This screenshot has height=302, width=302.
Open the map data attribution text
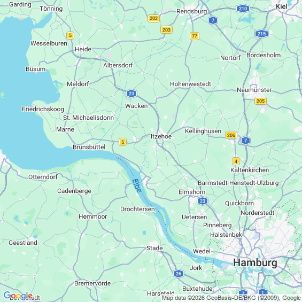tap(231, 298)
